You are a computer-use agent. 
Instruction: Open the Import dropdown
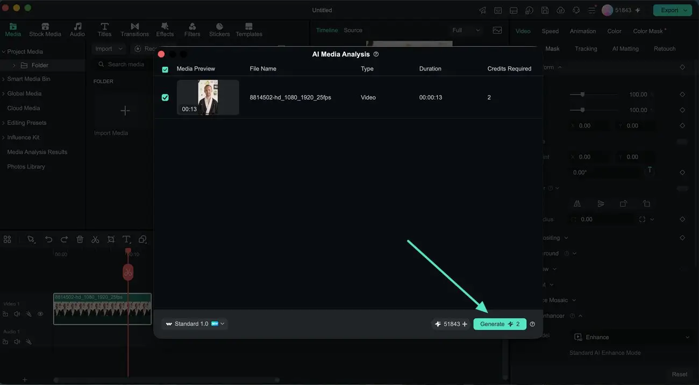click(x=109, y=49)
